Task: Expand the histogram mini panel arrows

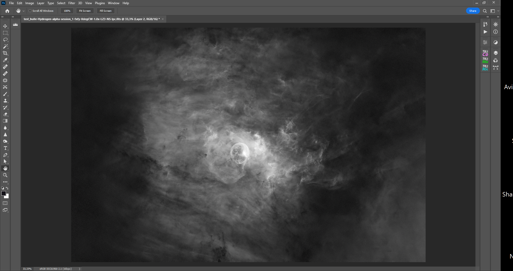Action: point(13,17)
